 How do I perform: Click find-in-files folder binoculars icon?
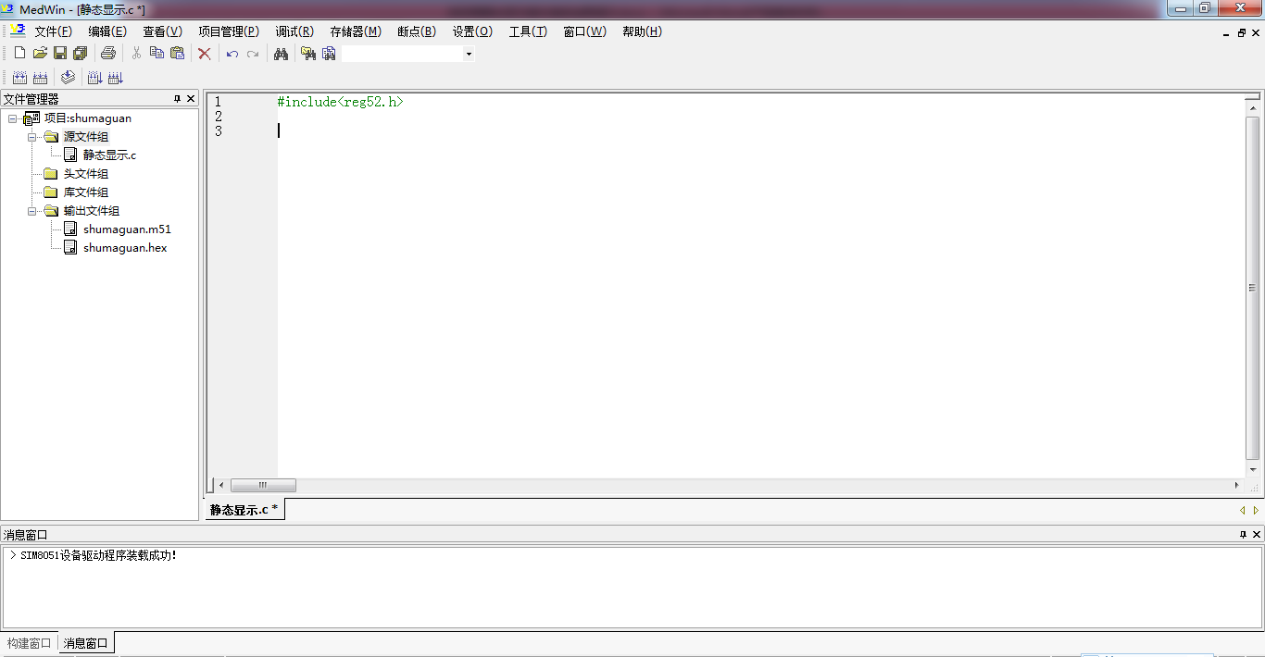point(308,54)
